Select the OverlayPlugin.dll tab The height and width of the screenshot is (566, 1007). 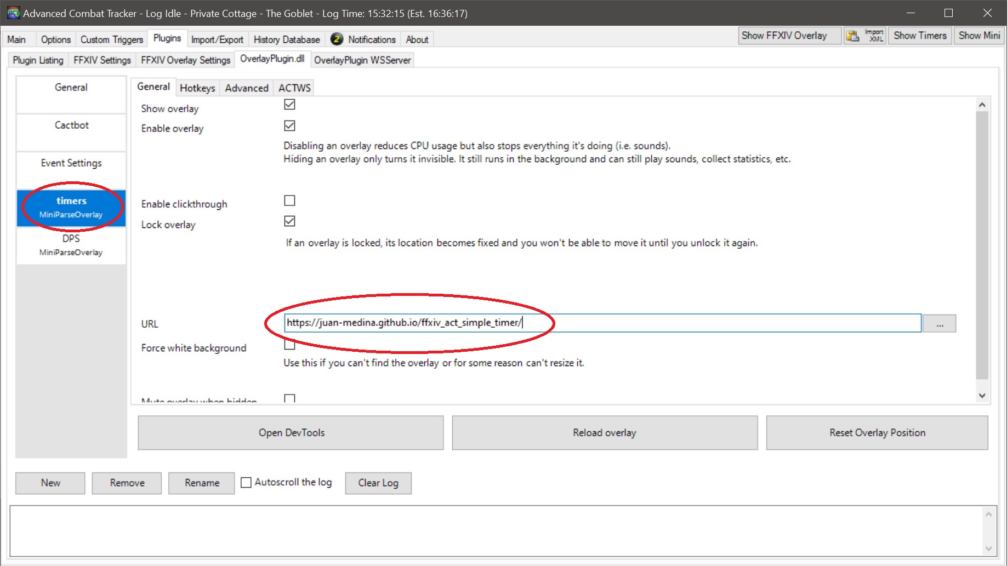[x=272, y=59]
